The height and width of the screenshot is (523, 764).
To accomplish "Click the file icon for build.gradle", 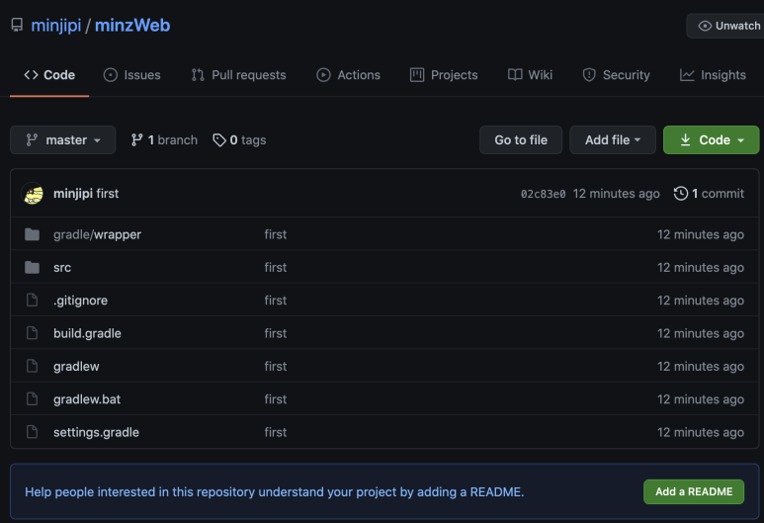I will tap(33, 333).
